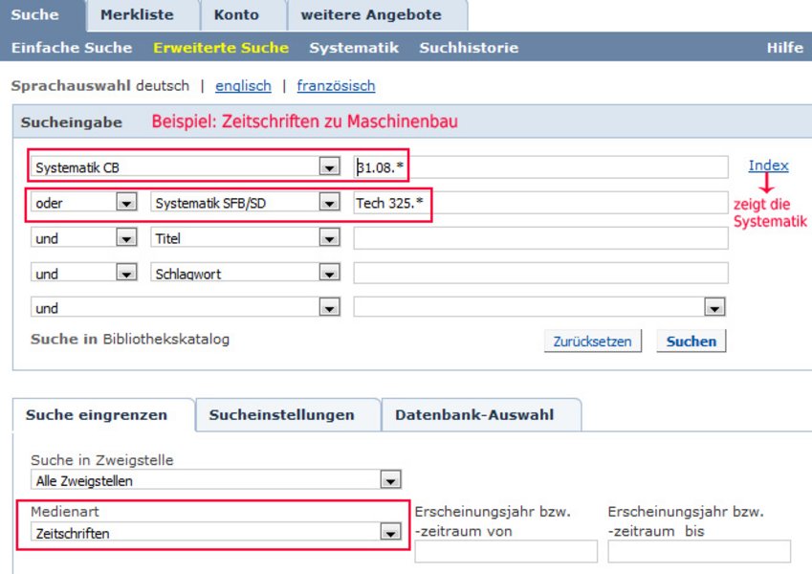Open the Alle Zweigstellen branch dropdown
The height and width of the screenshot is (574, 812).
click(389, 480)
